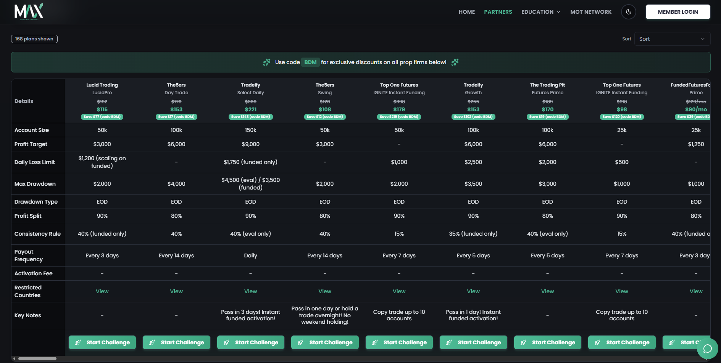
Task: Click the 'Save $219 (code BDM)' badge
Action: click(399, 117)
